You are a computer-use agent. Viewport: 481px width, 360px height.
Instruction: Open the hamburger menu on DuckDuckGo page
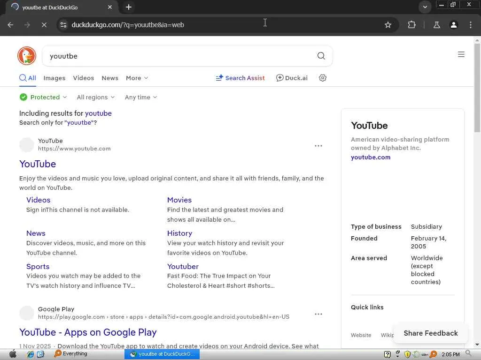pyautogui.click(x=461, y=54)
